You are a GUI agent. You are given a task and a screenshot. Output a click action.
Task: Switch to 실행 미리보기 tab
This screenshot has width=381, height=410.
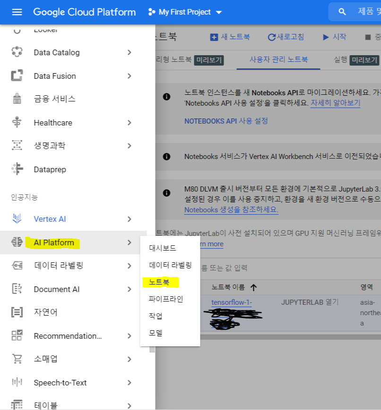pos(356,60)
